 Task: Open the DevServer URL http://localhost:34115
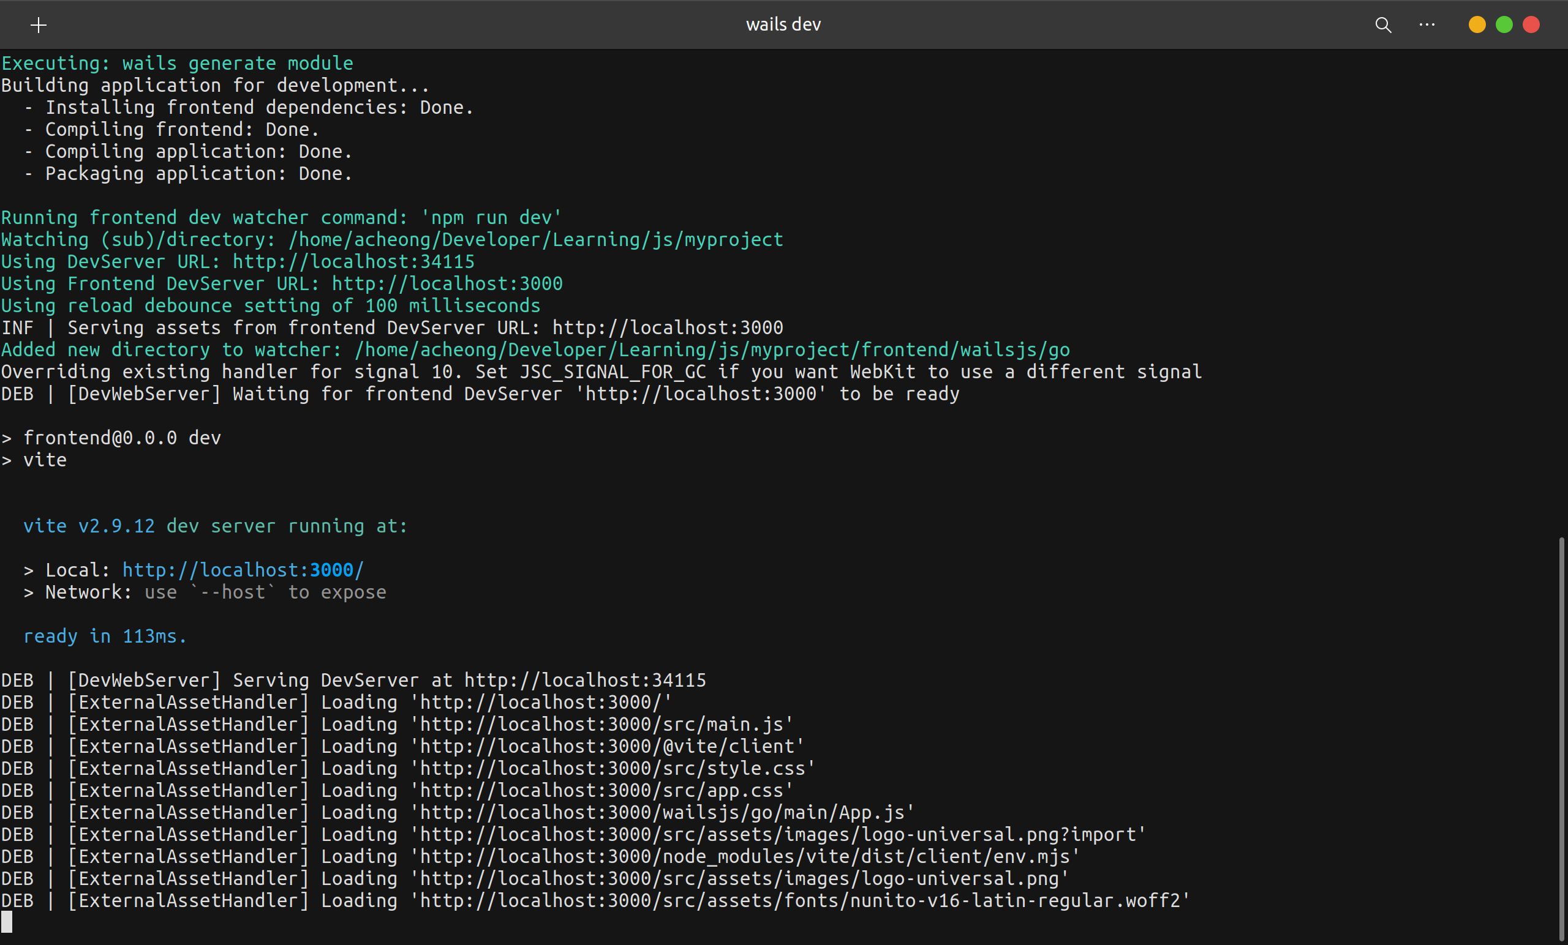(353, 261)
